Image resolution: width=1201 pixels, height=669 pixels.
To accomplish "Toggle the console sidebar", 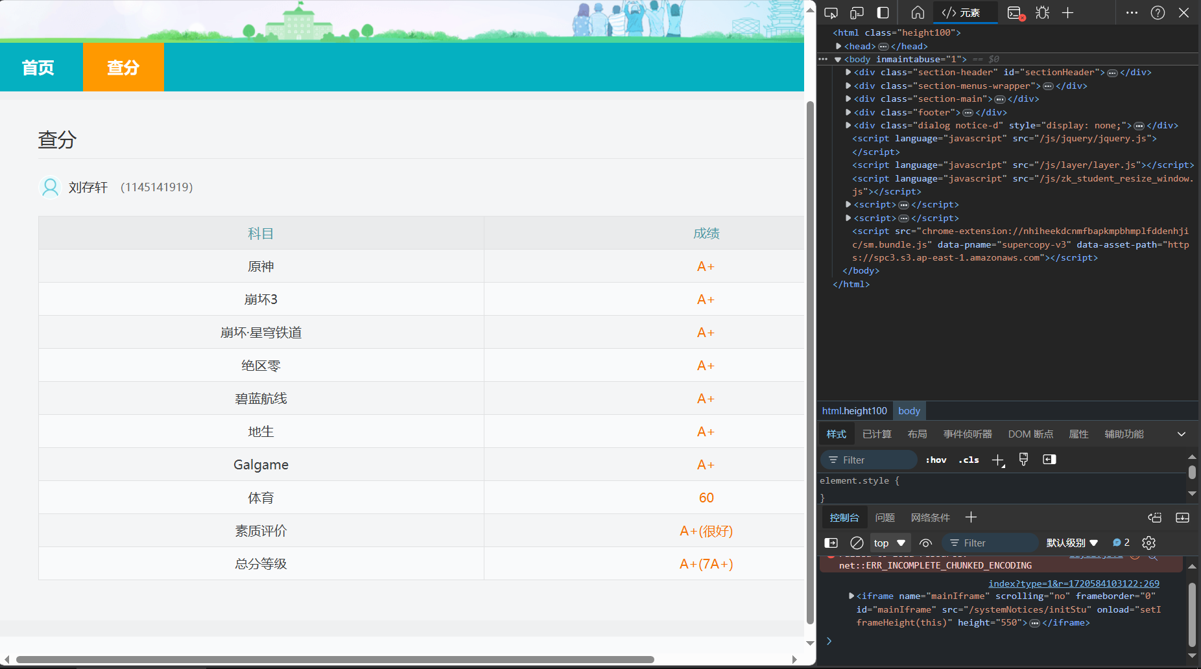I will pos(831,543).
